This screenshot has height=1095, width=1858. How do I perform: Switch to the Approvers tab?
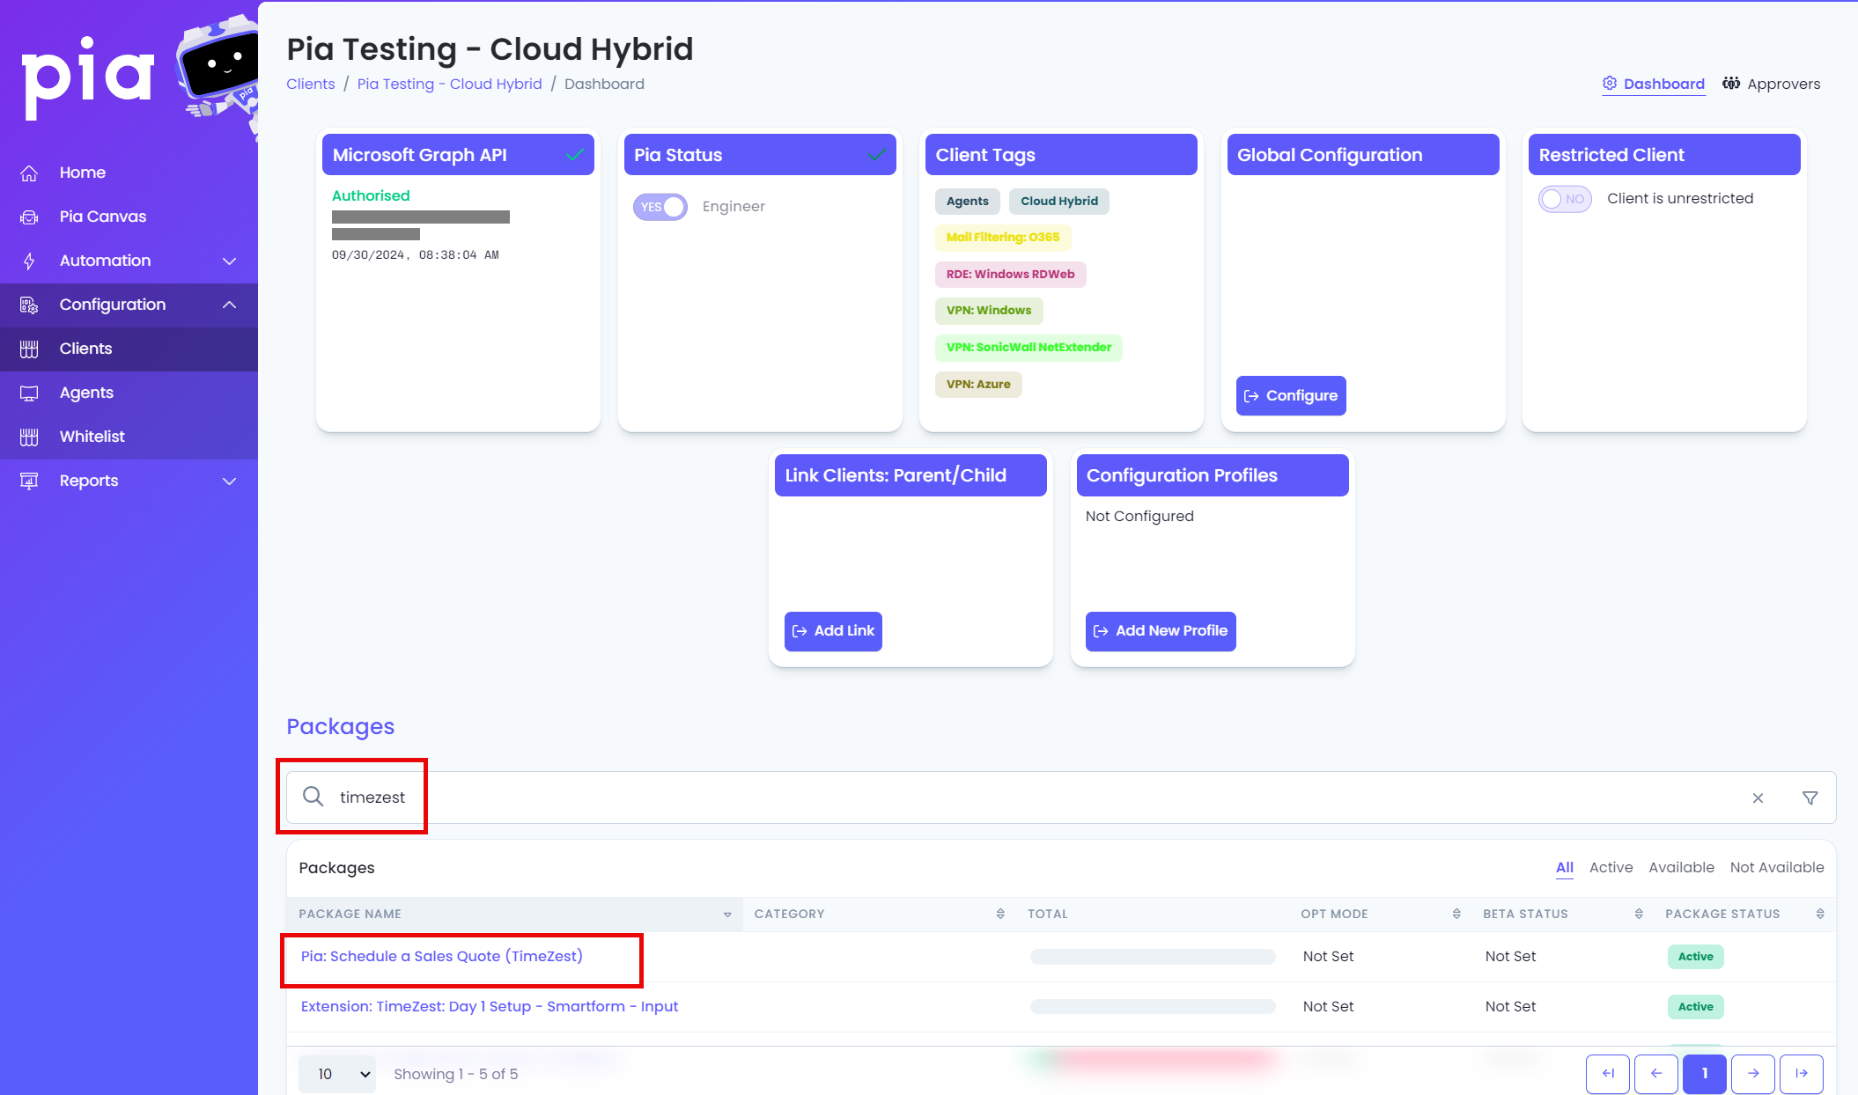point(1772,84)
